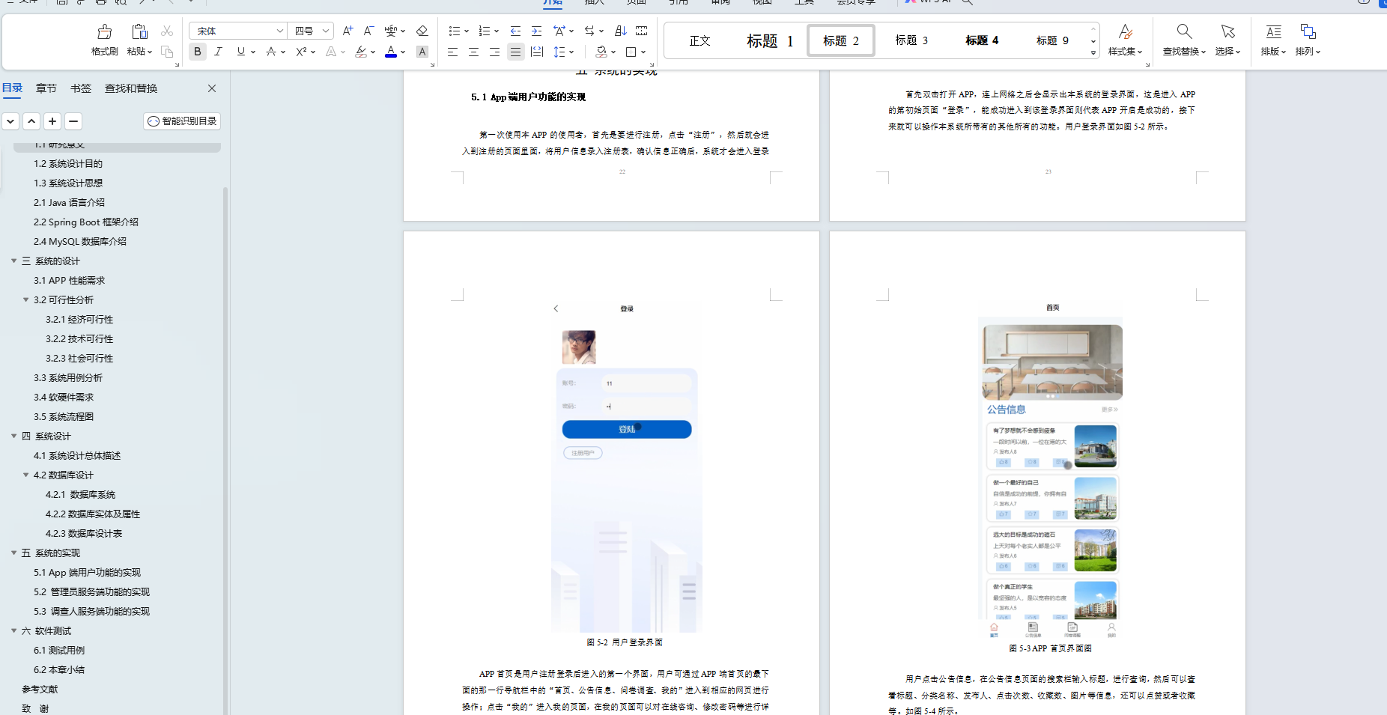
Task: Set align right paragraph alignment
Action: [494, 52]
